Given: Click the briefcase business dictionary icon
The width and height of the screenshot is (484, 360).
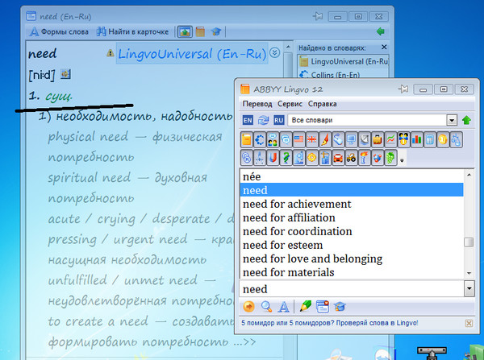Looking at the screenshot, I should coord(378,140).
